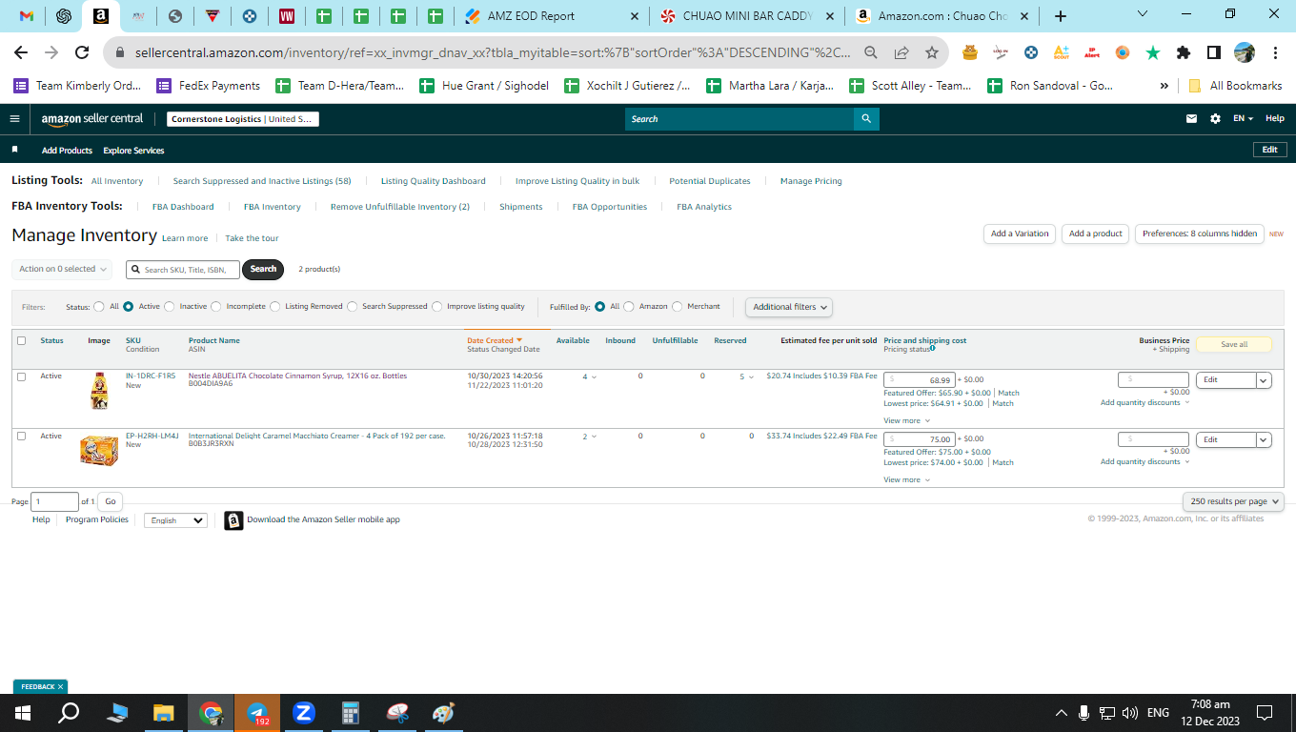Check the Nestle ABUELITA row checkbox
The image size is (1296, 732).
[21, 376]
